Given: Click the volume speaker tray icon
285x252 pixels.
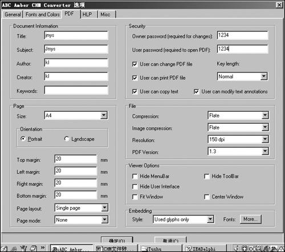Looking at the screenshot, I should pyautogui.click(x=237, y=249).
